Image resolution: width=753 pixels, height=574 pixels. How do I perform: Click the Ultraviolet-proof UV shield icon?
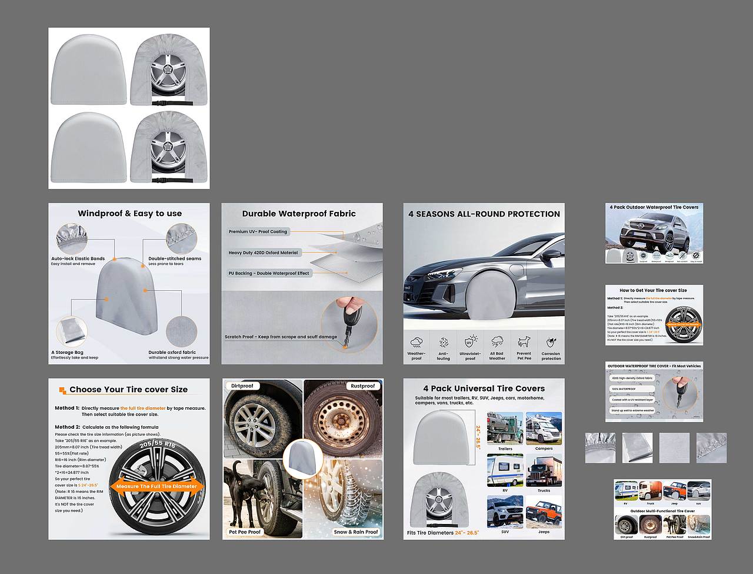470,342
